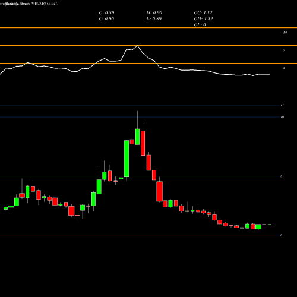Click the NASDAQ QUMU chart title
Screen dimensions: 297x297
pyautogui.click(x=45, y=4)
